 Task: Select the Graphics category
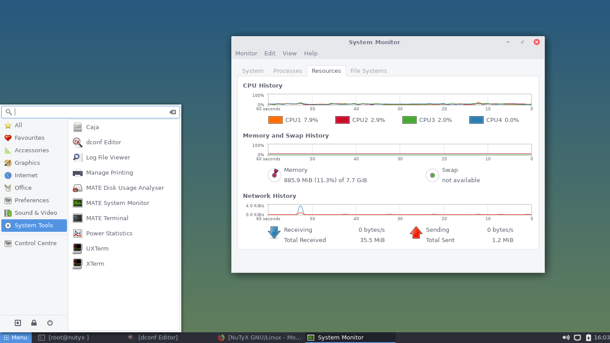(x=34, y=163)
